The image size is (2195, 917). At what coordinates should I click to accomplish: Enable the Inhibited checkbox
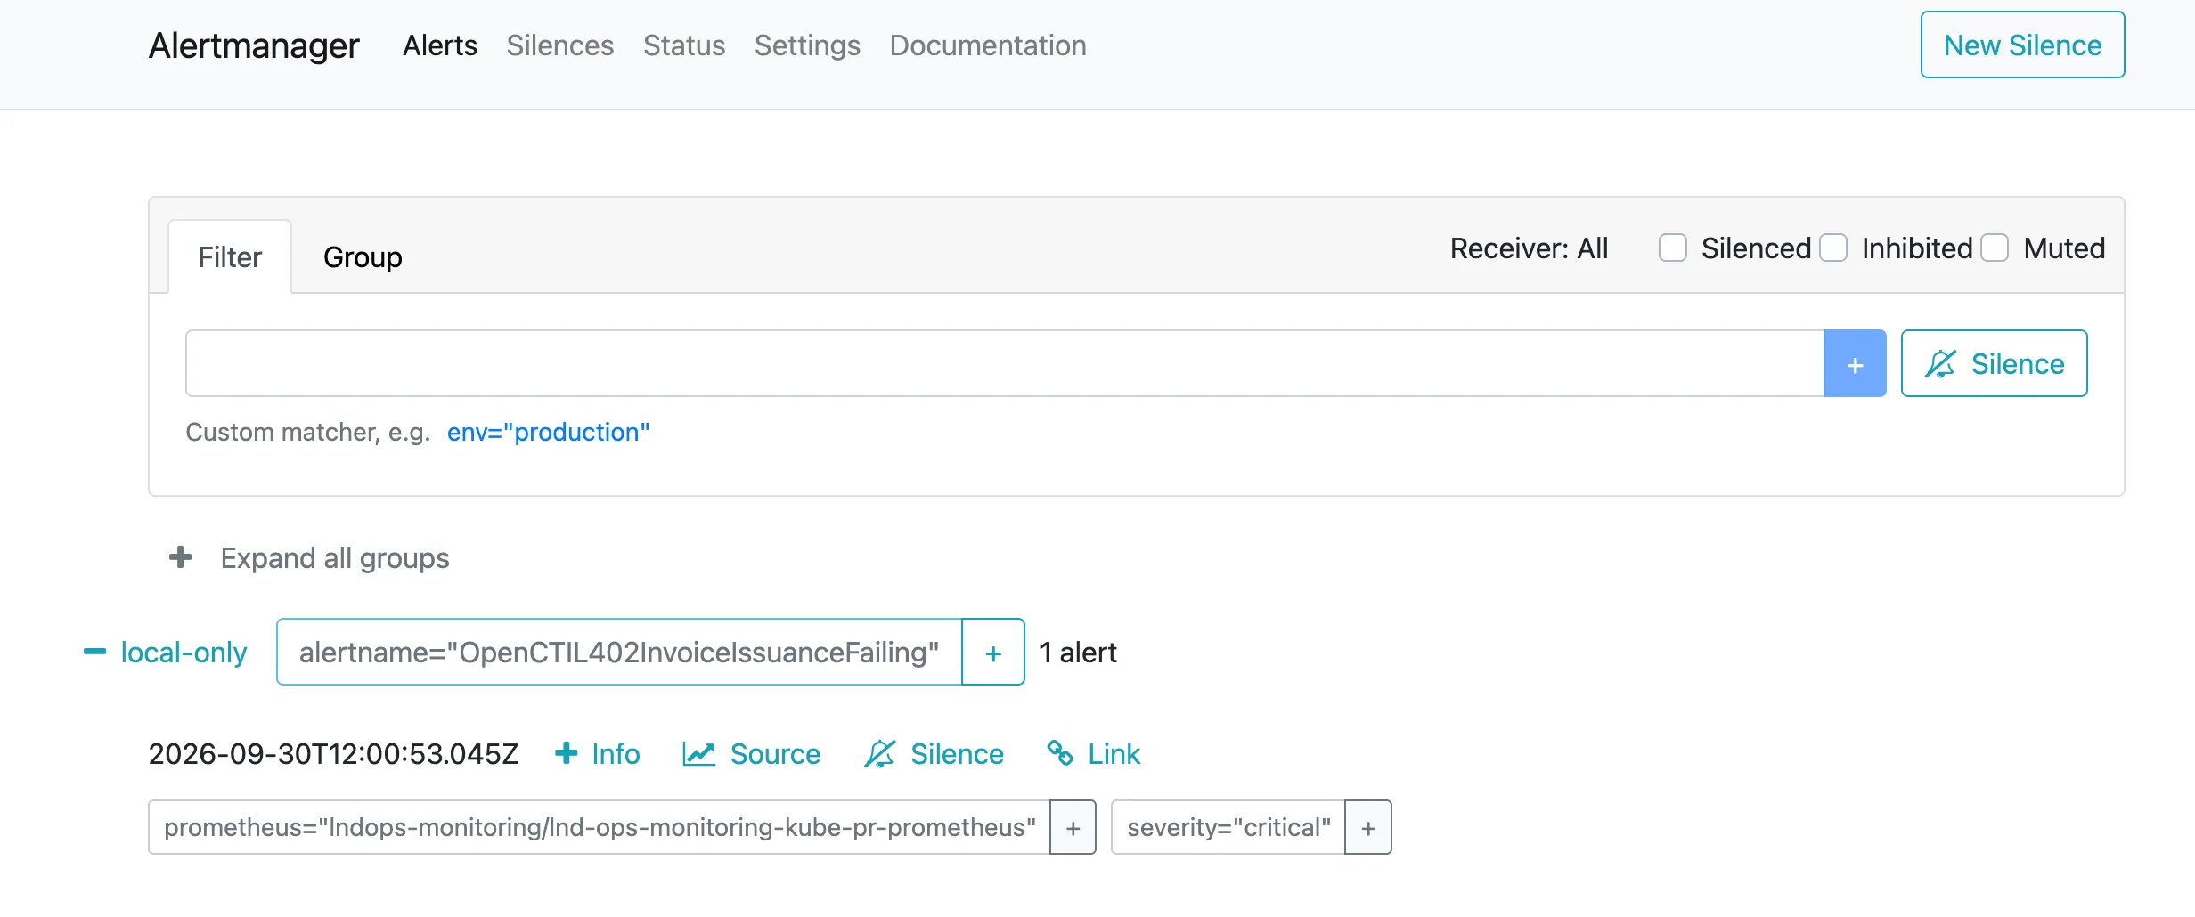point(1833,248)
